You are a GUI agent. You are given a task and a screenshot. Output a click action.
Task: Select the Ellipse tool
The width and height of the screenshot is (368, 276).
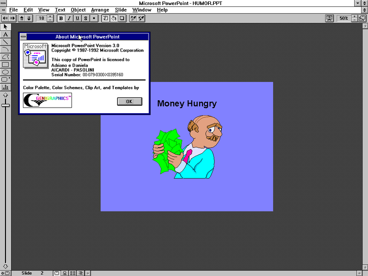[x=6, y=72]
